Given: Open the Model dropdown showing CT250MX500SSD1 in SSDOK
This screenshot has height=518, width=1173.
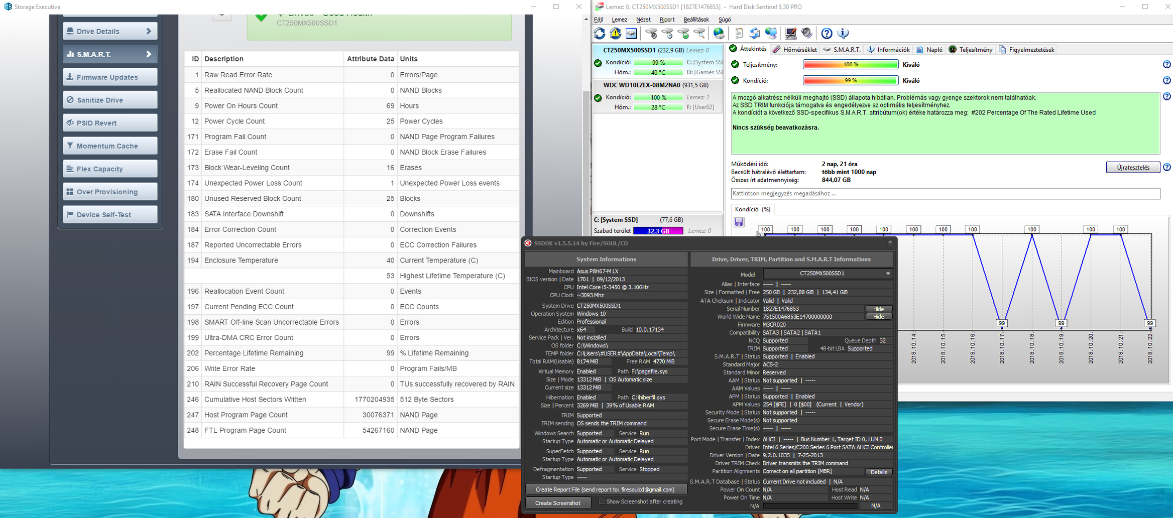Looking at the screenshot, I should pyautogui.click(x=828, y=274).
